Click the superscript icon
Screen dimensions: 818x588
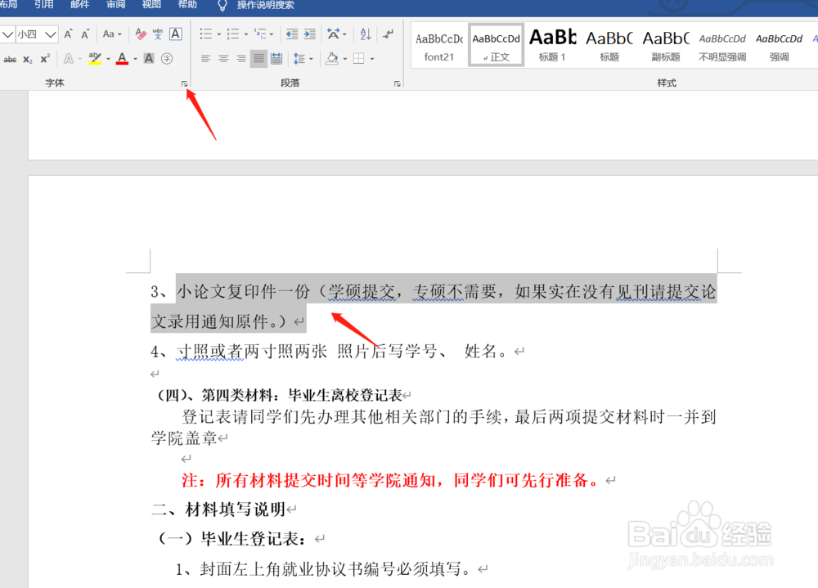45,58
